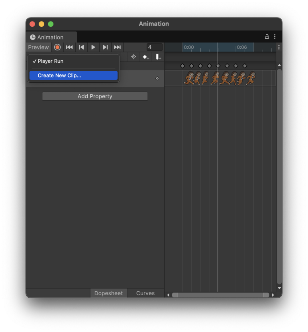Image resolution: width=308 pixels, height=332 pixels.
Task: Select the third summary keyframe diamond
Action: pos(200,66)
